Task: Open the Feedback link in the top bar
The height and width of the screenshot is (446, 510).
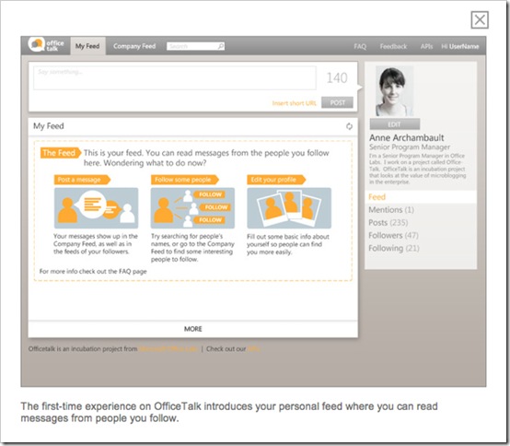Action: coord(393,47)
